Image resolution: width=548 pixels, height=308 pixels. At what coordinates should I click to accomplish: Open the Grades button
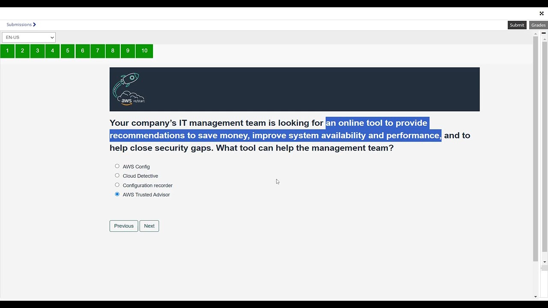click(x=538, y=25)
